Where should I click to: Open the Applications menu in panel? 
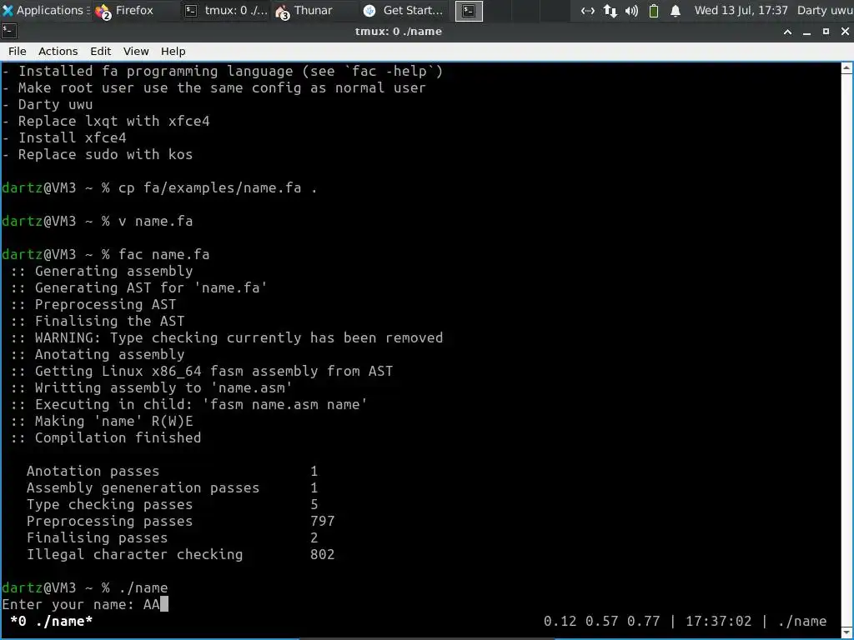pyautogui.click(x=46, y=10)
